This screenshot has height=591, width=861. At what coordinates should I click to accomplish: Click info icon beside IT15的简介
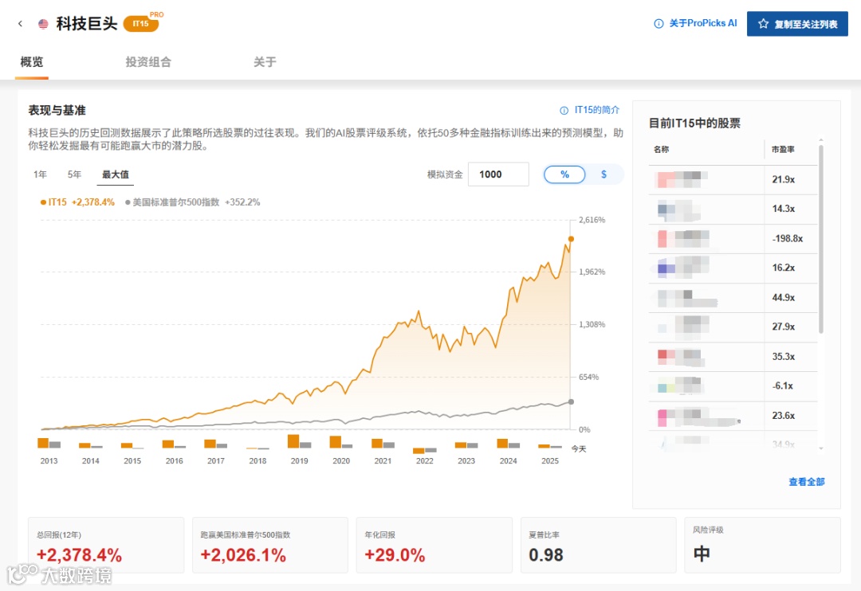tap(564, 110)
